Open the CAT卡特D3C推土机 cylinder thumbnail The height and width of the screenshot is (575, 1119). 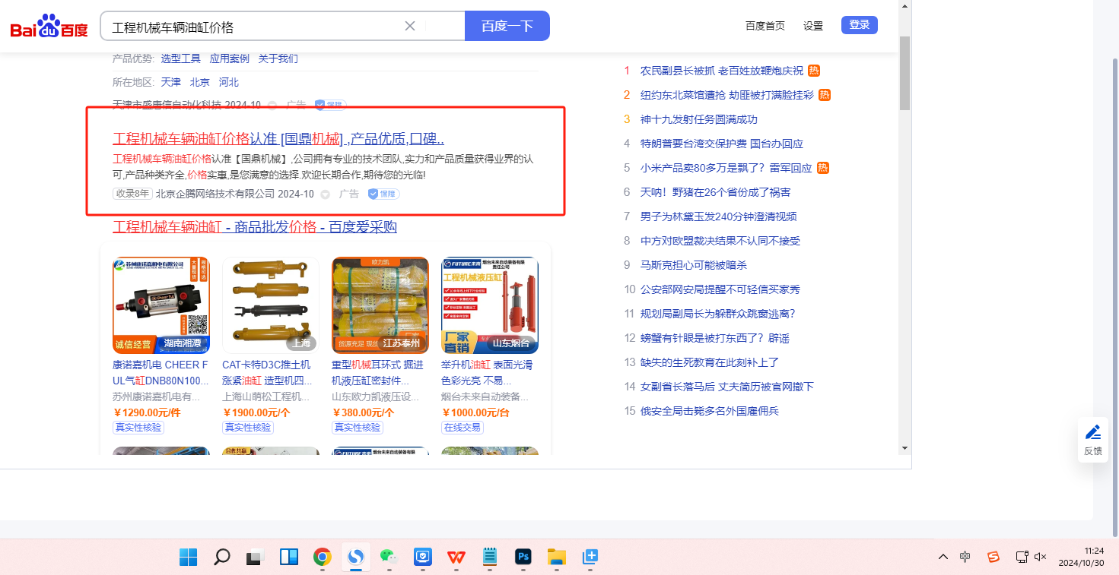coord(271,305)
